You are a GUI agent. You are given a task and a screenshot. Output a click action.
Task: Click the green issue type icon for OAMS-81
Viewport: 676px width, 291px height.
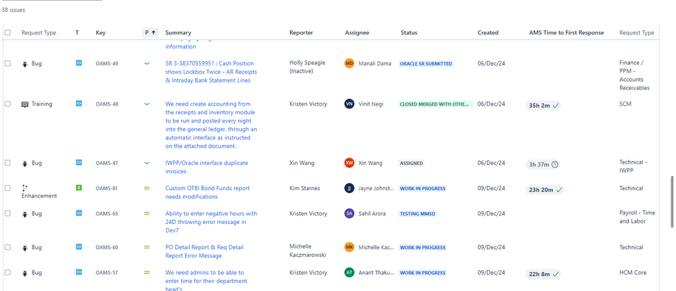click(79, 187)
